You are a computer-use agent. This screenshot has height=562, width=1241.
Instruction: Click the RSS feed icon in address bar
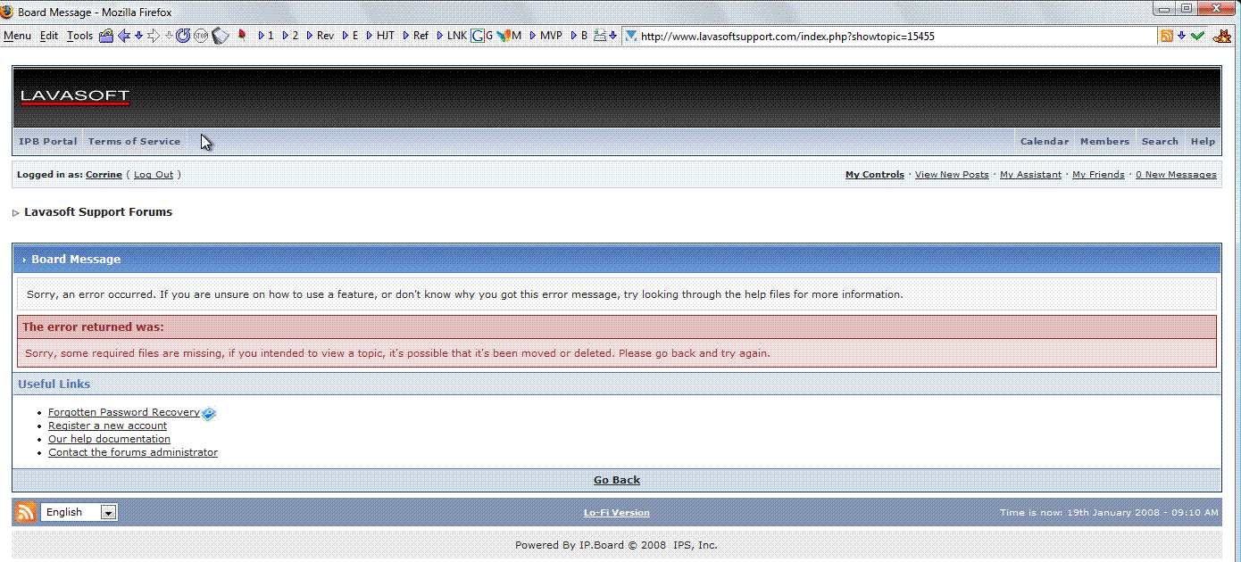[x=1166, y=36]
